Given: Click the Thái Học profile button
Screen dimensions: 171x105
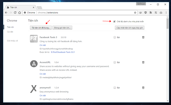Looking at the screenshot, I should (x=141, y=4).
